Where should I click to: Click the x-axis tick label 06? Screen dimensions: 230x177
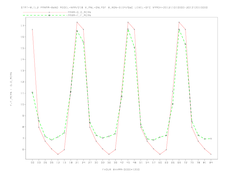point(45,163)
